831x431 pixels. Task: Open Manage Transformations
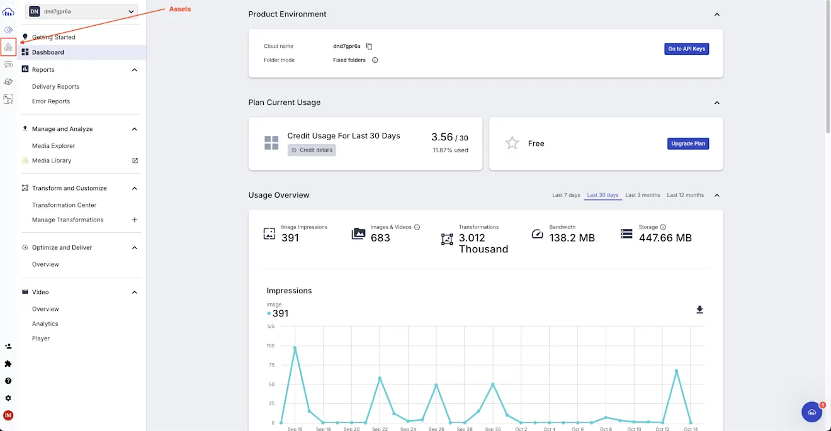67,220
